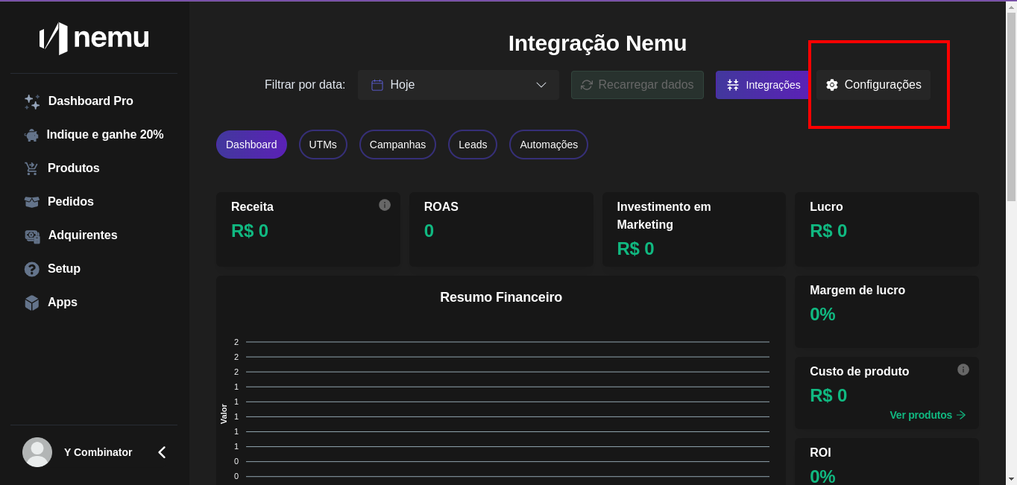
Task: Collapse sidebar with the left chevron
Action: coord(162,452)
